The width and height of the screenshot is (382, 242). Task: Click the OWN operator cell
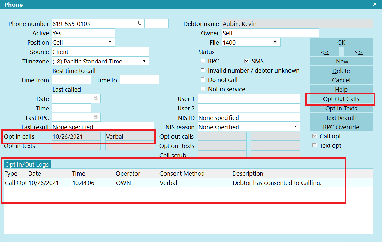[x=123, y=183]
